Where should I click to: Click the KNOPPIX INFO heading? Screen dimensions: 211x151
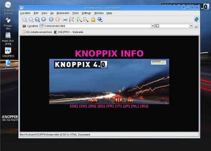point(109,53)
